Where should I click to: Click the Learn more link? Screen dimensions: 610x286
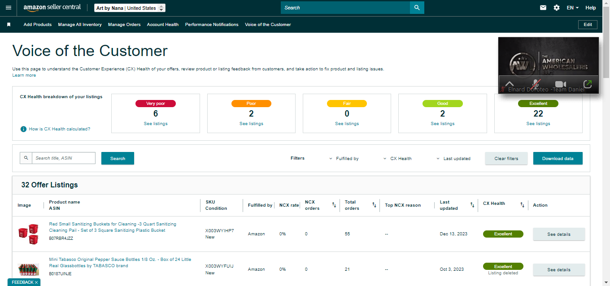[24, 75]
